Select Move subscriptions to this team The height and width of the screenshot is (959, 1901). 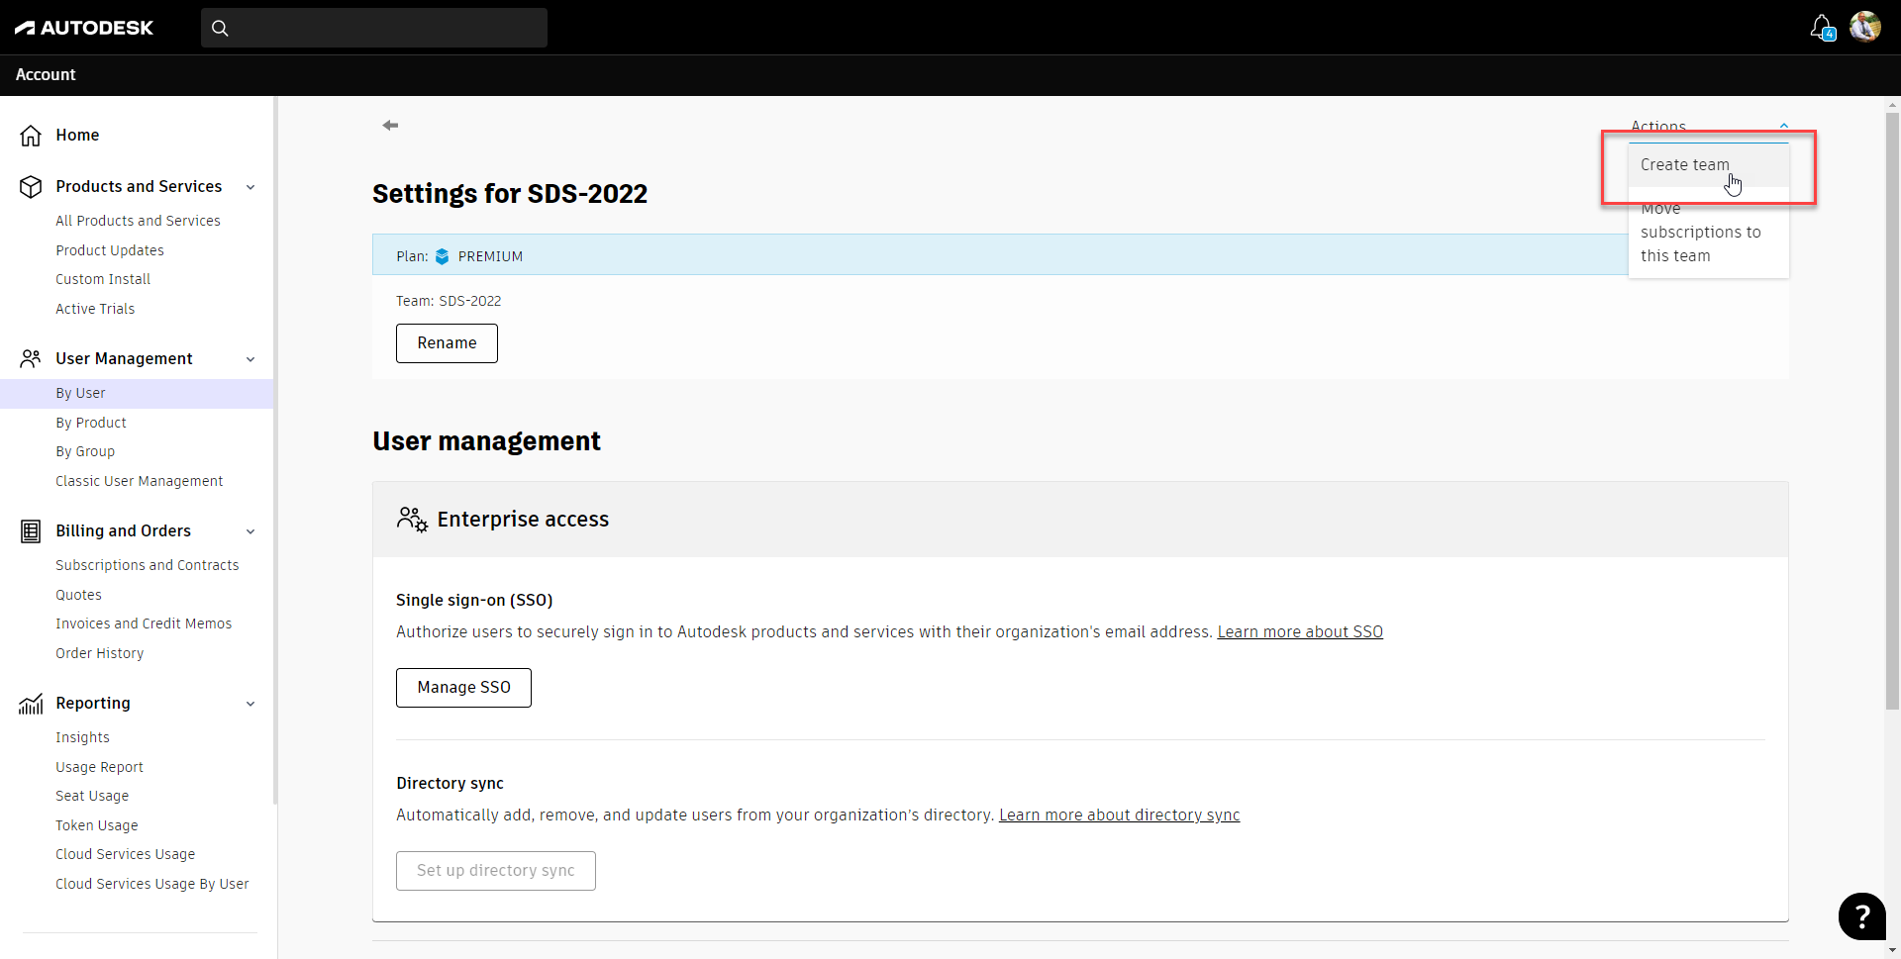pyautogui.click(x=1708, y=233)
